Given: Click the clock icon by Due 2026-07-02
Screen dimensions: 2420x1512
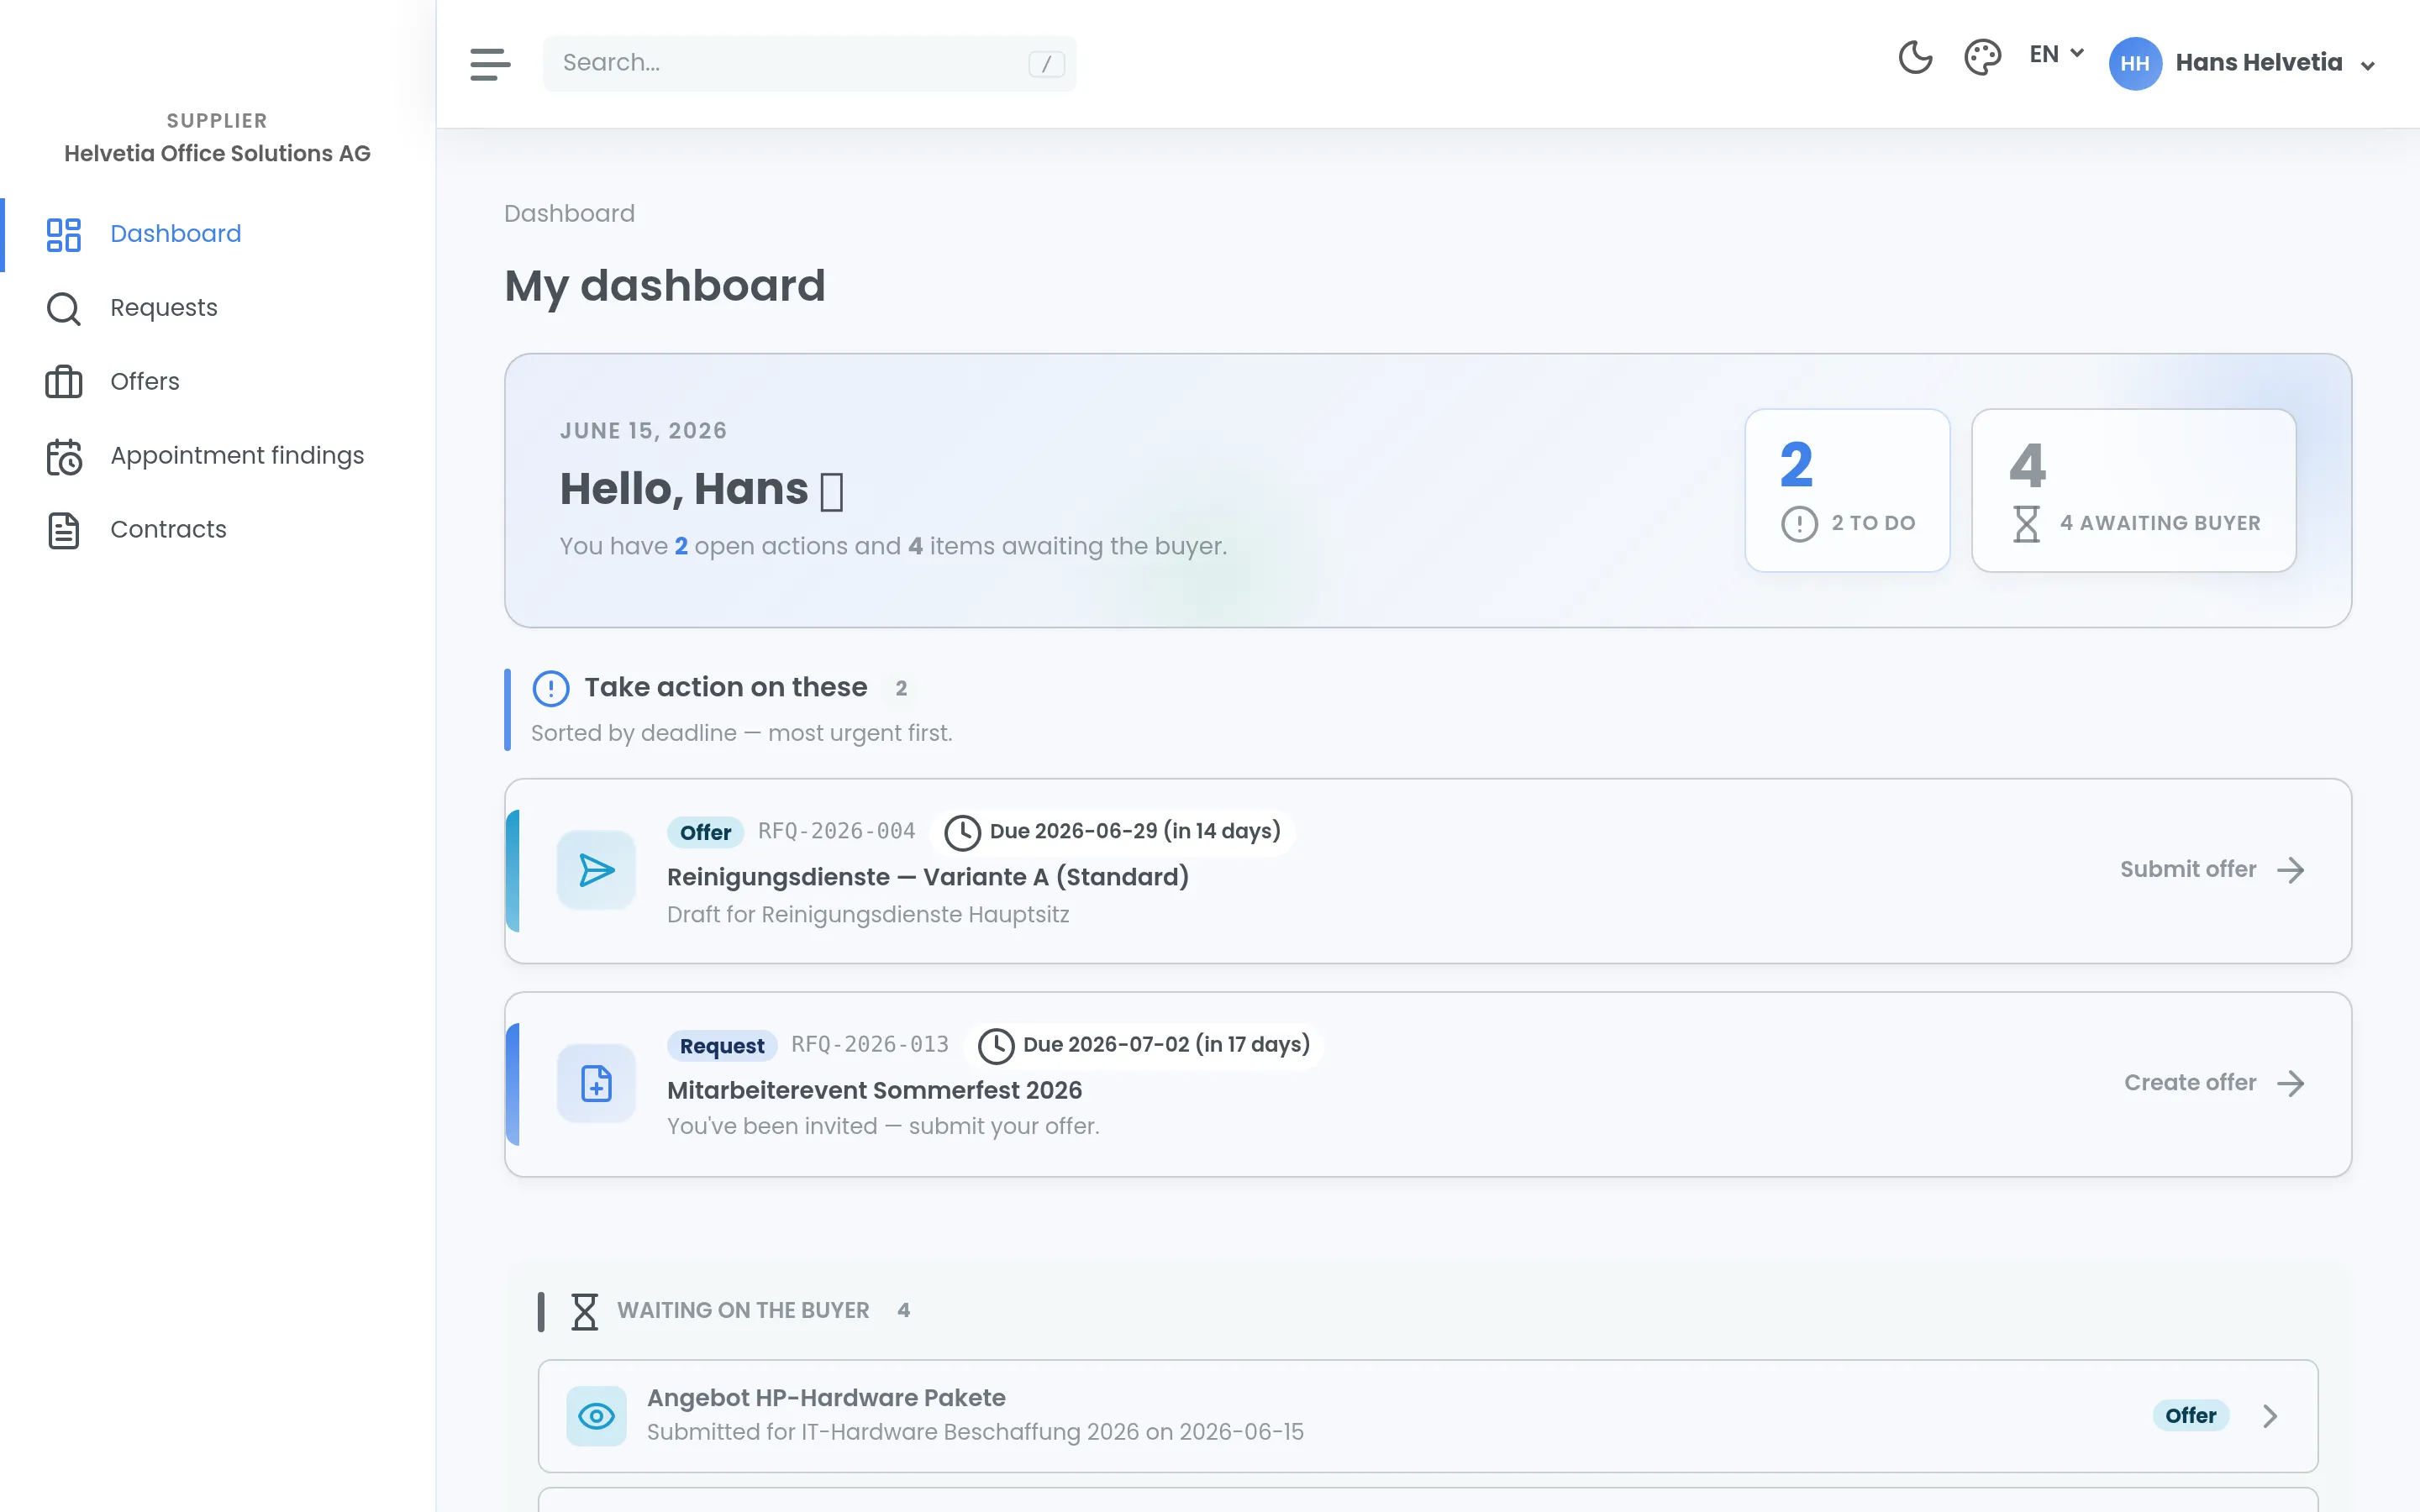Looking at the screenshot, I should (x=995, y=1045).
